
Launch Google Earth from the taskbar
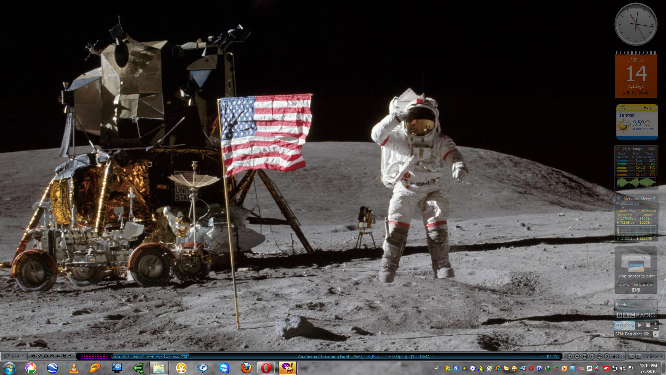click(52, 368)
